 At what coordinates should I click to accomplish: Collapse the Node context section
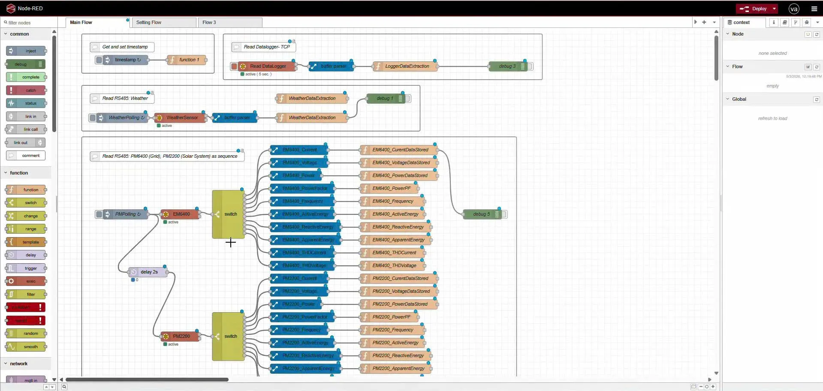click(x=728, y=34)
